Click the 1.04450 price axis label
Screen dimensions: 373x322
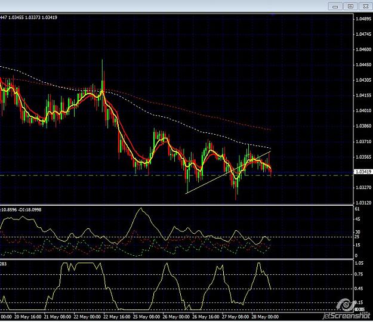363,64
